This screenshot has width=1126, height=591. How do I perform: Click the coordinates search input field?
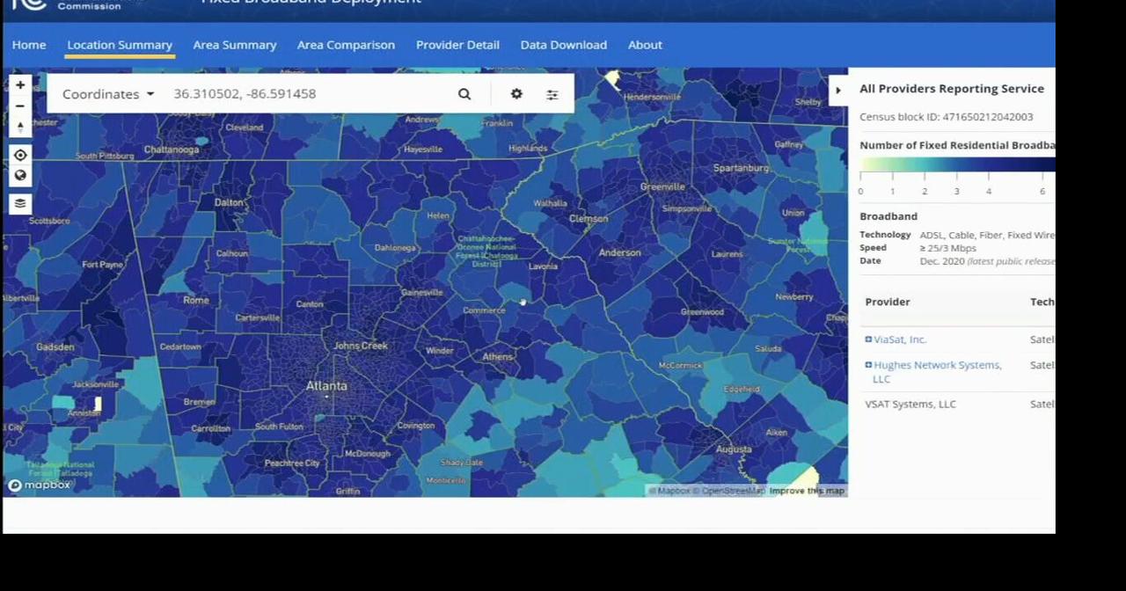308,94
